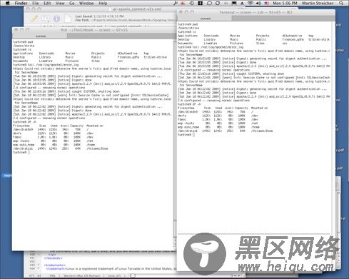
Task: Click the Wi-Fi status icon
Action: (250, 3)
